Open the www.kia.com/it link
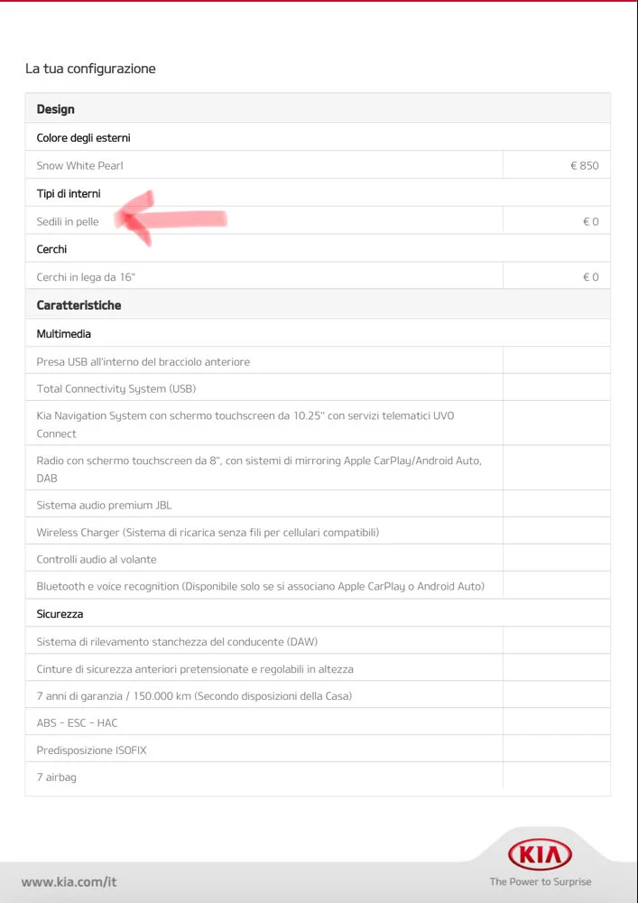Image resolution: width=638 pixels, height=903 pixels. tap(69, 881)
